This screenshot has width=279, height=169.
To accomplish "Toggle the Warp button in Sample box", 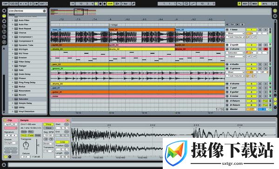I will point(48,124).
